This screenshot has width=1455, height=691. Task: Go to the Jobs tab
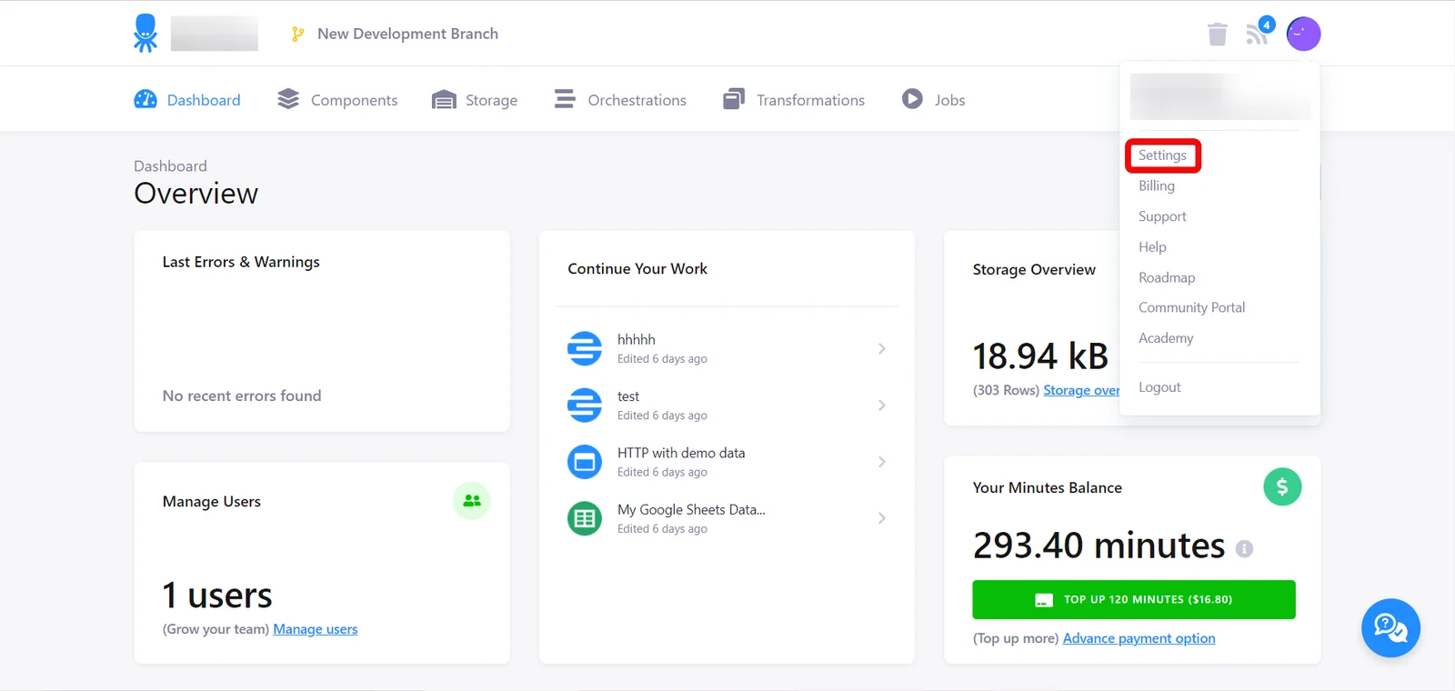(x=934, y=100)
